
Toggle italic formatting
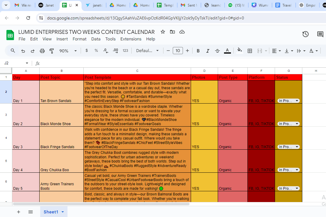tap(208, 51)
